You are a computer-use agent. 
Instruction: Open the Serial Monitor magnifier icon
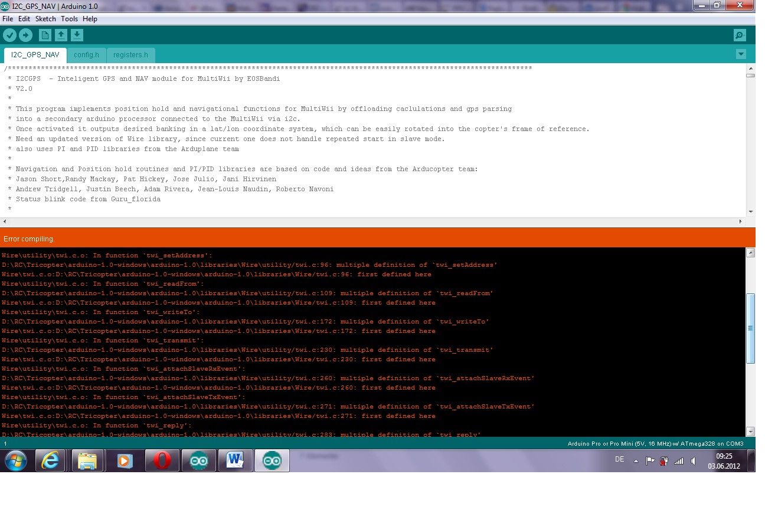pos(739,35)
